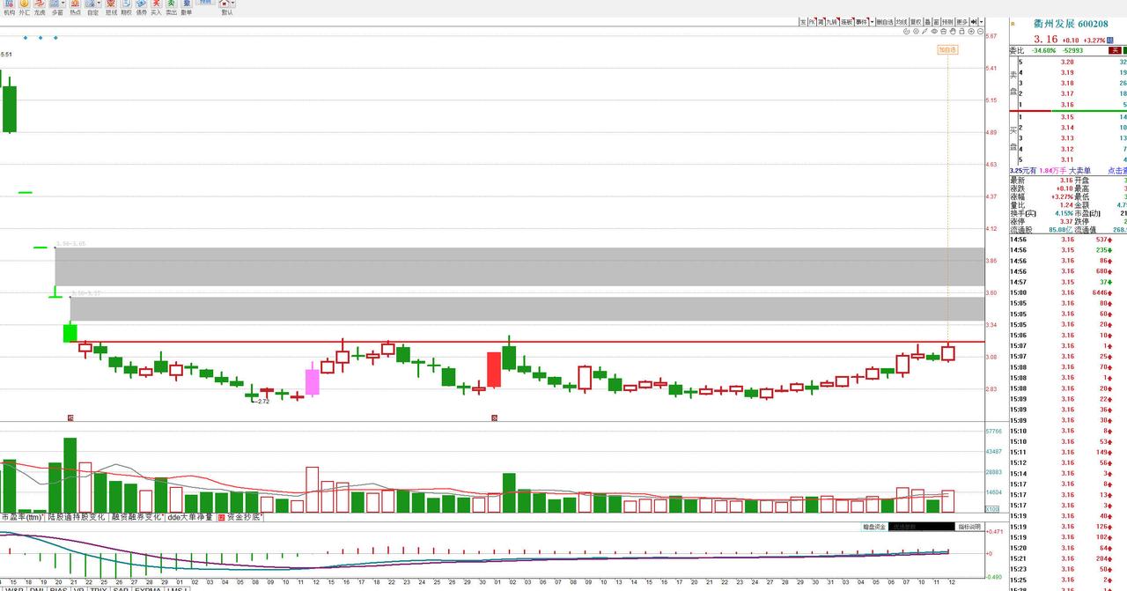This screenshot has width=1127, height=591.
Task: Click the 14:56 trade row showing 537
Action: pyautogui.click(x=1068, y=240)
